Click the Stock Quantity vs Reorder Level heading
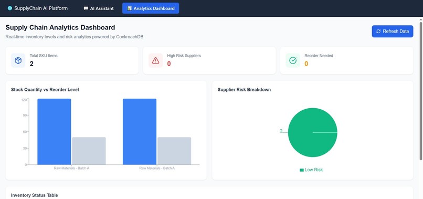 (45, 90)
